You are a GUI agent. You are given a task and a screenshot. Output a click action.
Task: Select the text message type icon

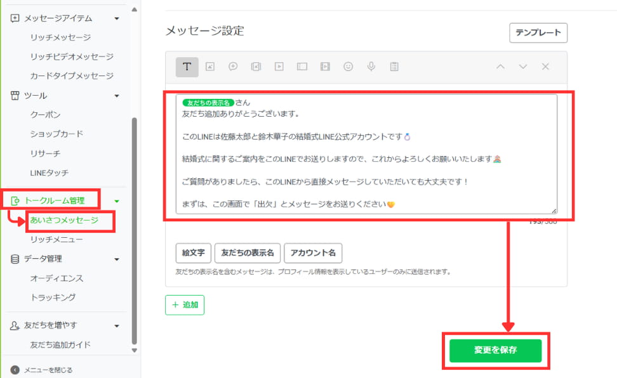point(187,67)
